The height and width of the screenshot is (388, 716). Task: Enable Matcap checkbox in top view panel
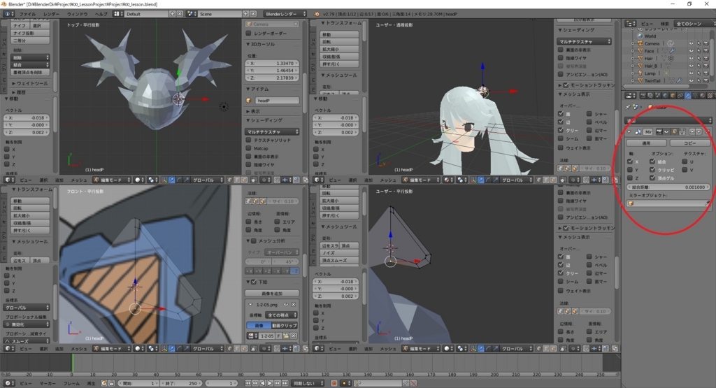(x=249, y=148)
